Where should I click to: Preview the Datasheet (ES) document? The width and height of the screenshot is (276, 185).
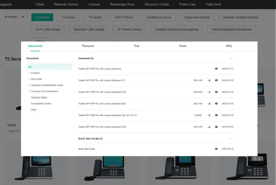point(216,103)
